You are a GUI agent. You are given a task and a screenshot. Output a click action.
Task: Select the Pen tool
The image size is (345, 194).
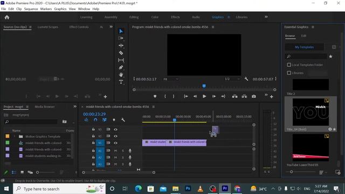(121, 67)
